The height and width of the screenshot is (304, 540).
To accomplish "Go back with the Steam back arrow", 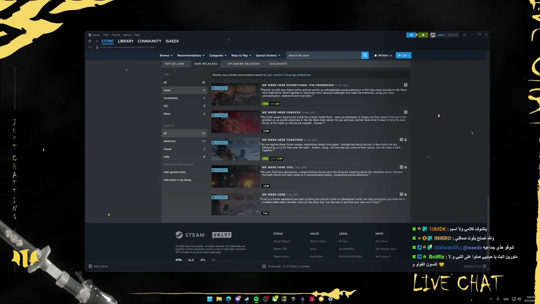I will pyautogui.click(x=90, y=41).
